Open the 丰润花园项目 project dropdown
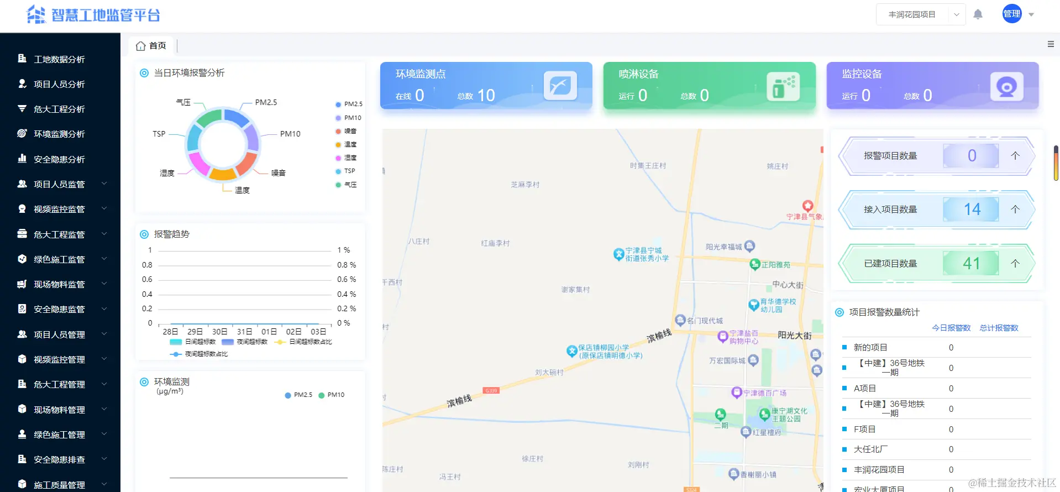 tap(920, 14)
